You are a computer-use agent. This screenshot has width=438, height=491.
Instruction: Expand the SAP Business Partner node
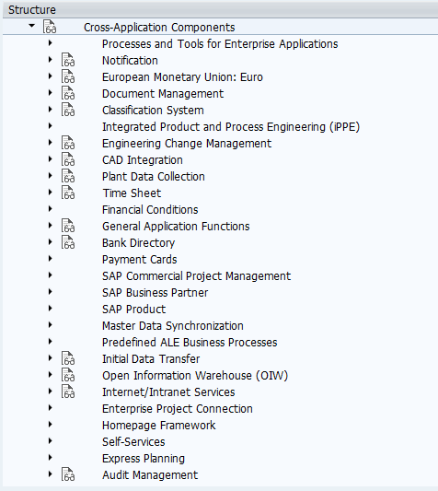(50, 292)
